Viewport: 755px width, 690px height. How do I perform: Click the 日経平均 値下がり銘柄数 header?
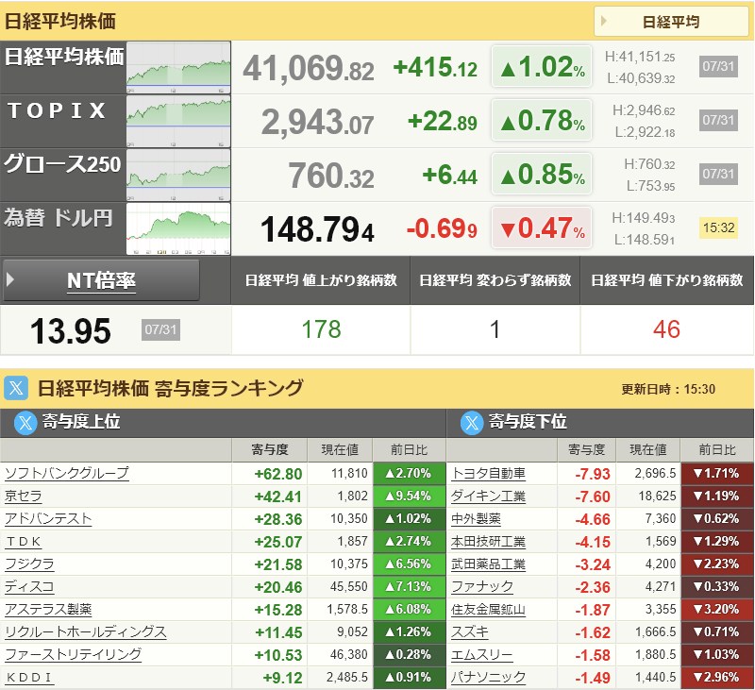coord(667,279)
